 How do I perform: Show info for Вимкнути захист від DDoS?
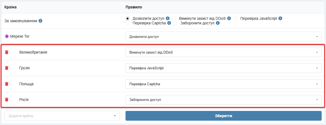tap(229, 18)
